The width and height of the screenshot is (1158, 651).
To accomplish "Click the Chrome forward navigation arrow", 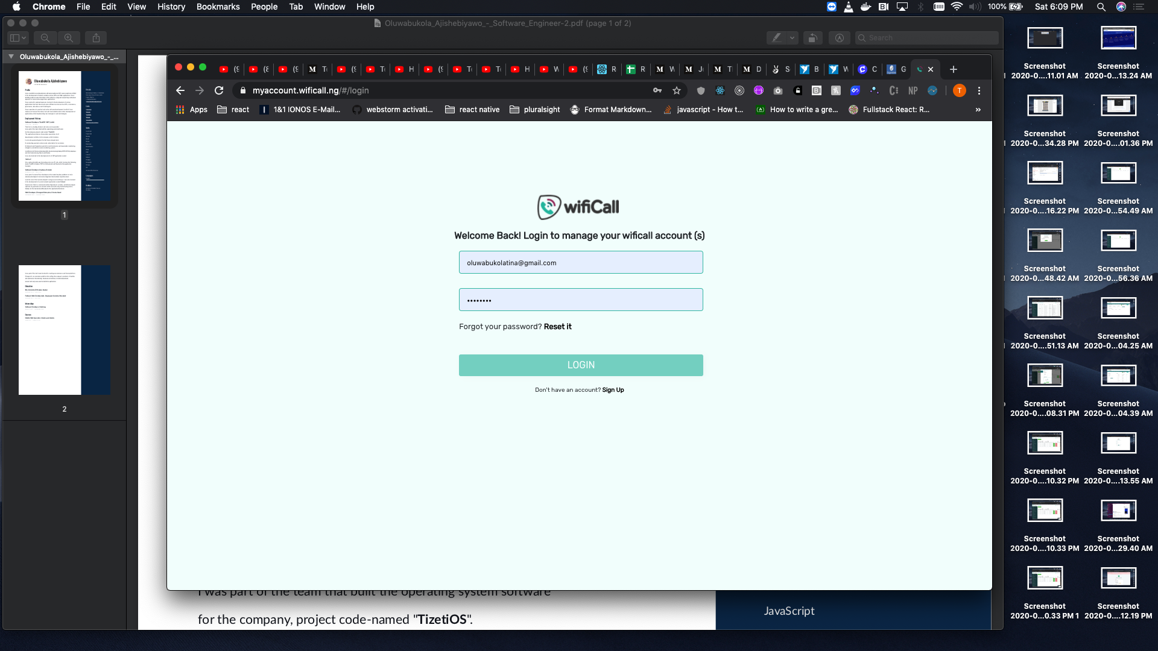I will coord(200,90).
